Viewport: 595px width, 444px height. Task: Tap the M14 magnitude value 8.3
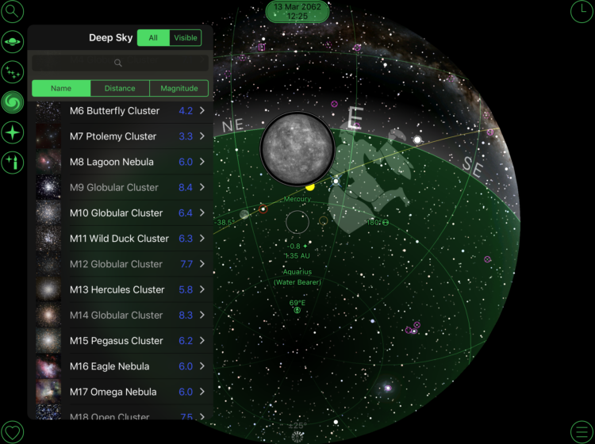coord(186,315)
